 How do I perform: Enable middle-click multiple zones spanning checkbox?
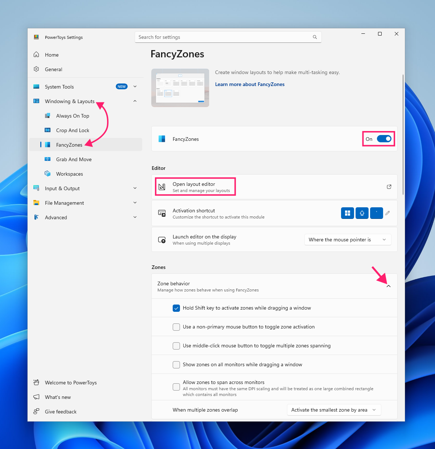click(176, 346)
